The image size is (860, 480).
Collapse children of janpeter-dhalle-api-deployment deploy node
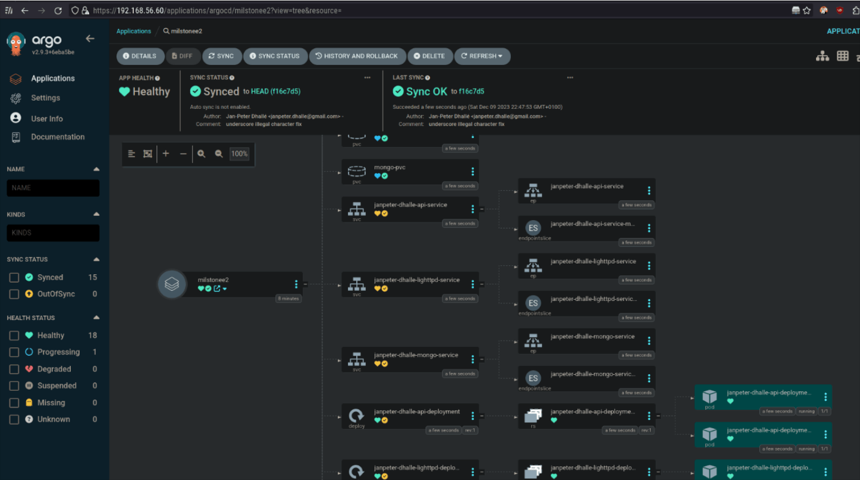pyautogui.click(x=481, y=416)
